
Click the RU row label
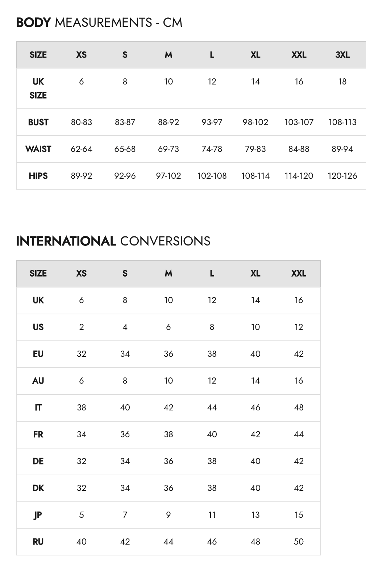38,542
